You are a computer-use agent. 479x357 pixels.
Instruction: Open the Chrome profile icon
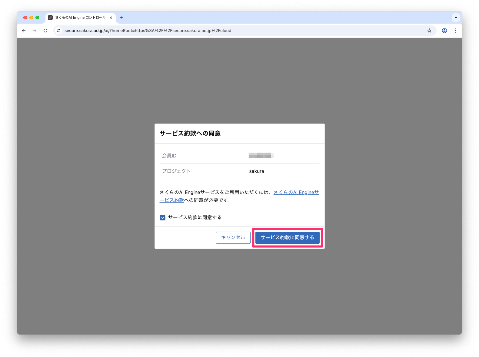tap(444, 31)
